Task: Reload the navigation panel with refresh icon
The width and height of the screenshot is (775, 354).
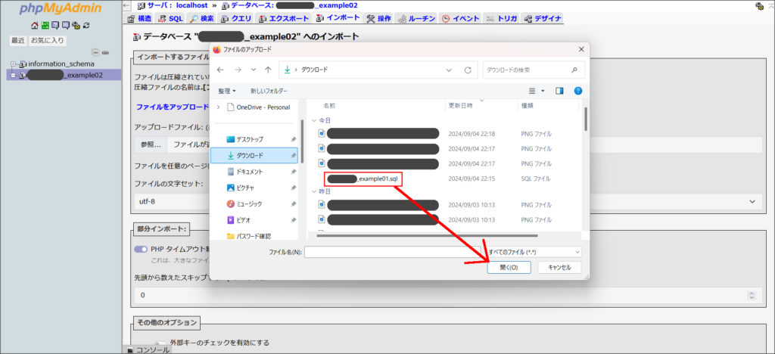Action: 86,26
